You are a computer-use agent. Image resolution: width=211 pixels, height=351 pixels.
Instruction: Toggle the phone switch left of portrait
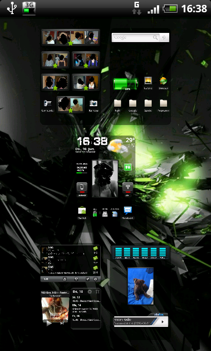[82, 188]
